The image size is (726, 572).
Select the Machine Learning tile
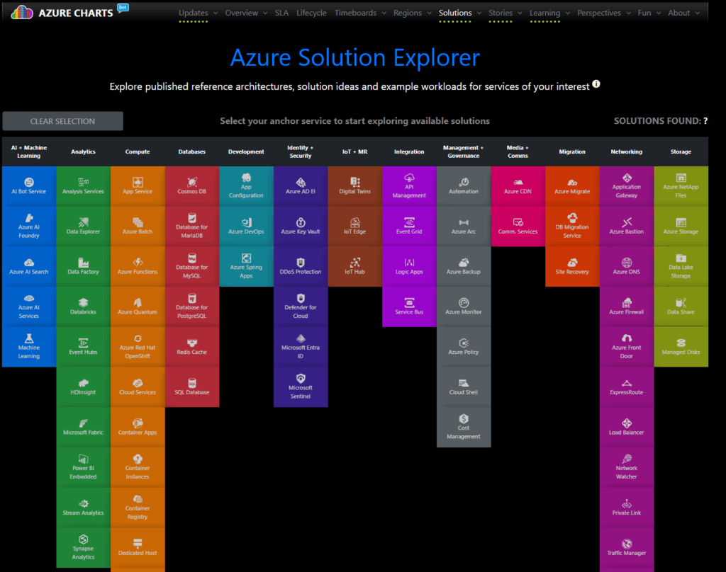coord(28,347)
